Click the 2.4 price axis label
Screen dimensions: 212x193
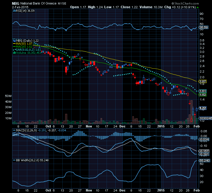[x=202, y=66]
